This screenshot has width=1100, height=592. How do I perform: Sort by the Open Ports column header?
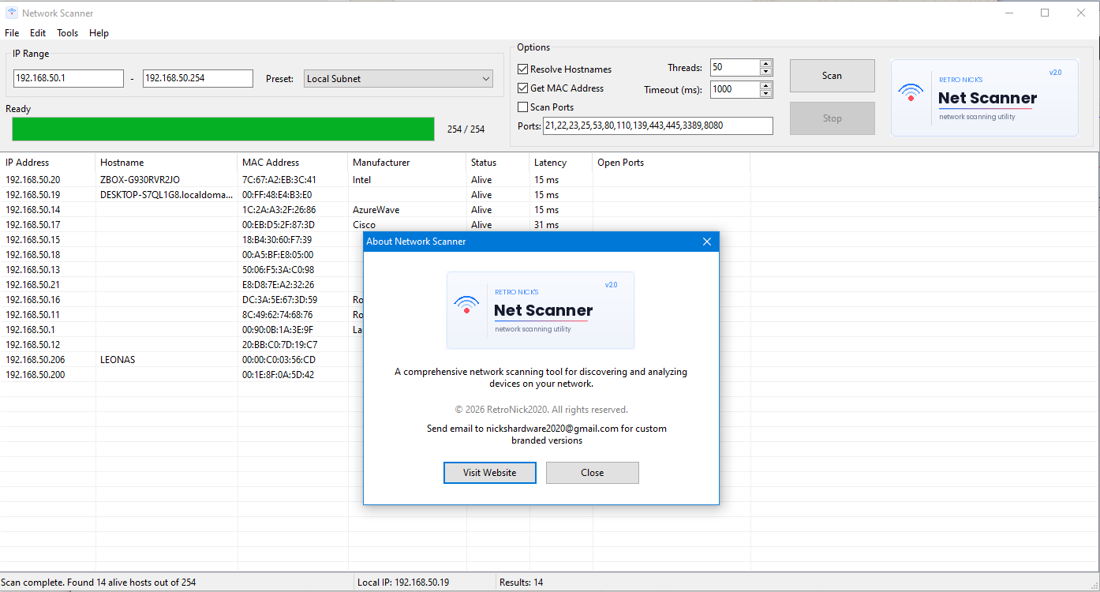pyautogui.click(x=671, y=163)
